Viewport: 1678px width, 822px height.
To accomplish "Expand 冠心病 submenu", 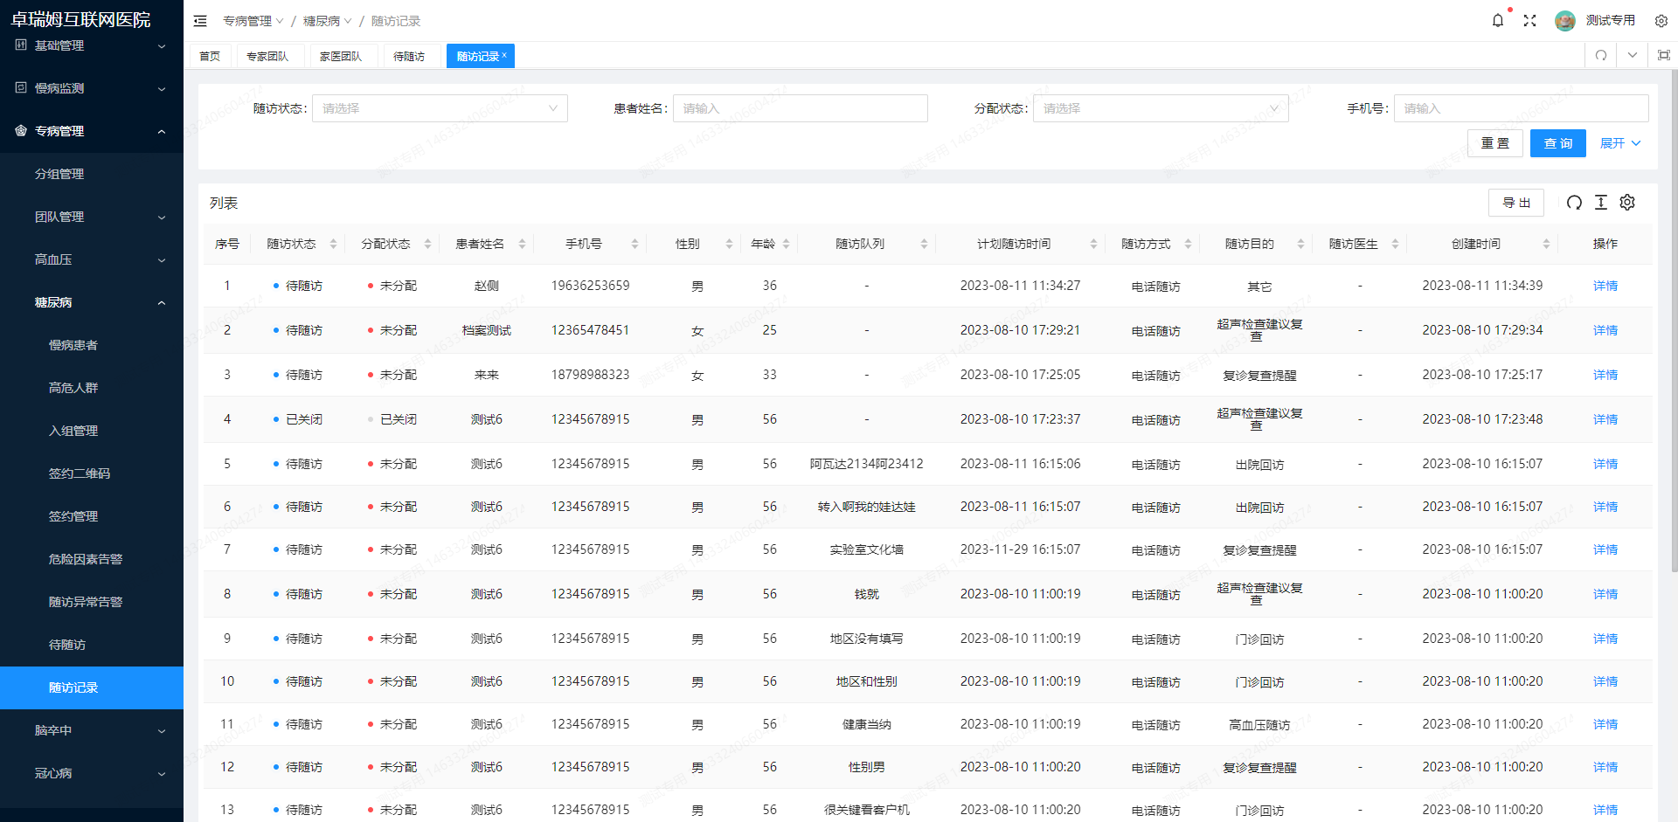I will click(x=92, y=773).
